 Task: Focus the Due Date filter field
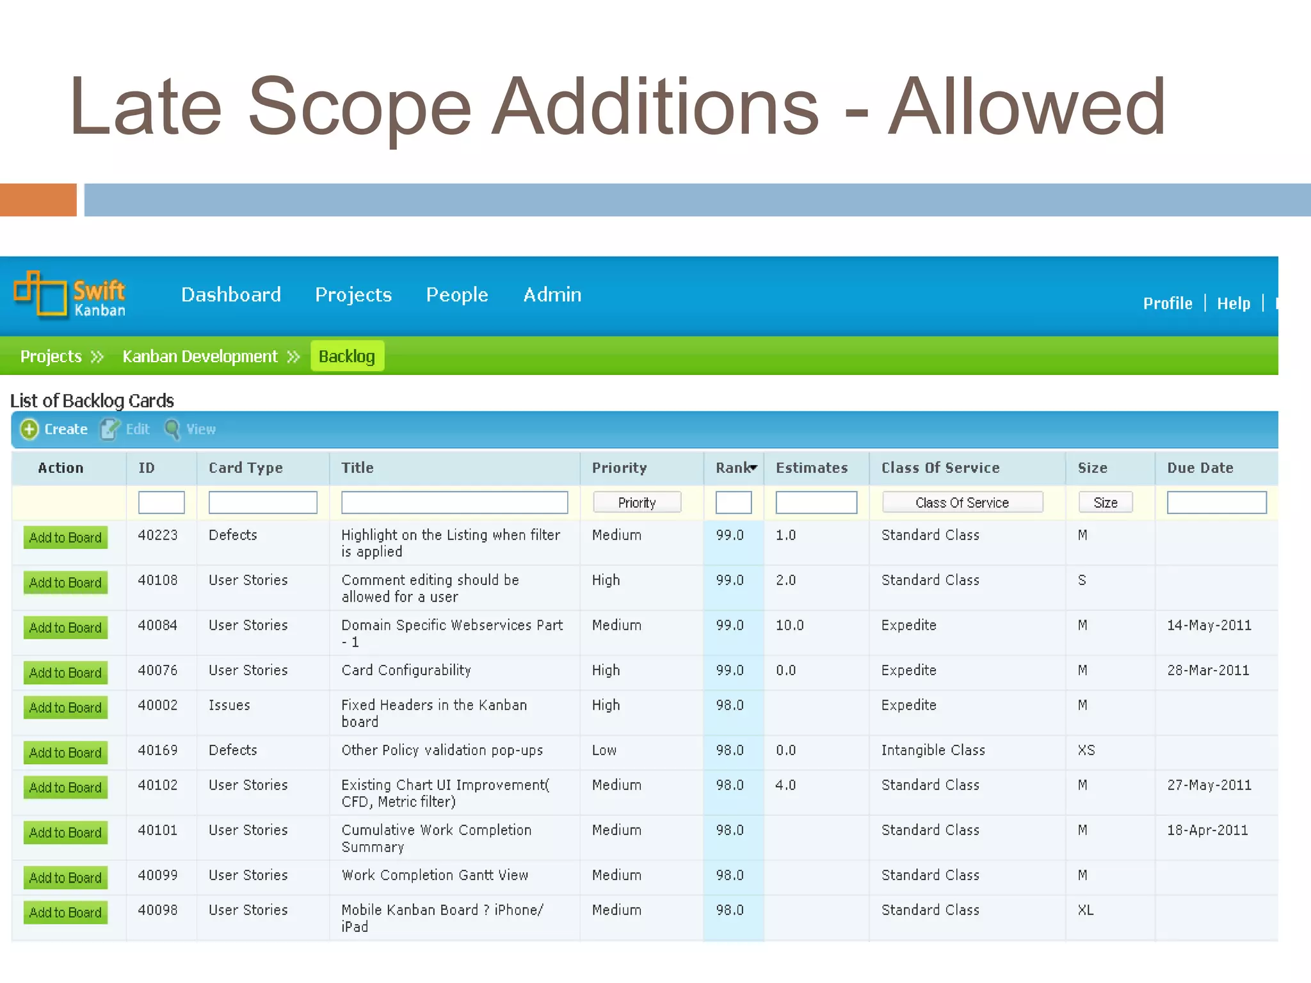tap(1217, 502)
